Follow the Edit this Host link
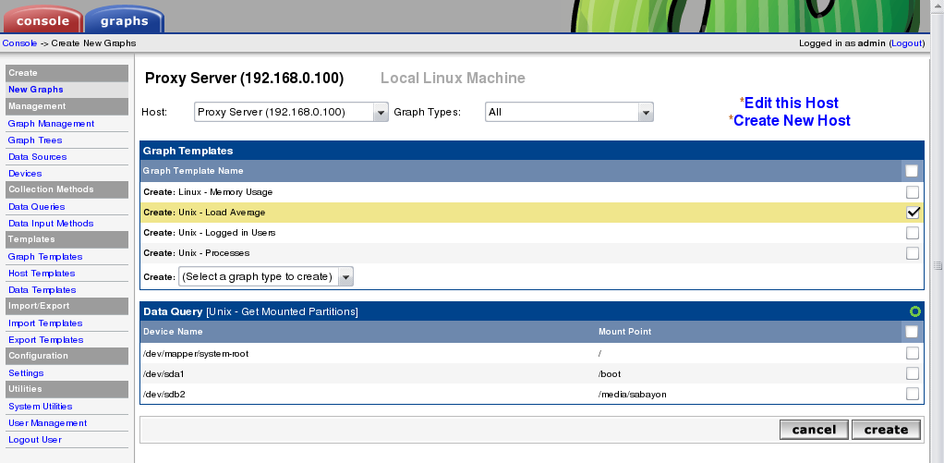The height and width of the screenshot is (463, 944). [x=791, y=103]
